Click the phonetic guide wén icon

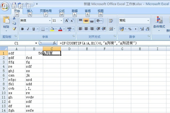[x=69, y=29]
